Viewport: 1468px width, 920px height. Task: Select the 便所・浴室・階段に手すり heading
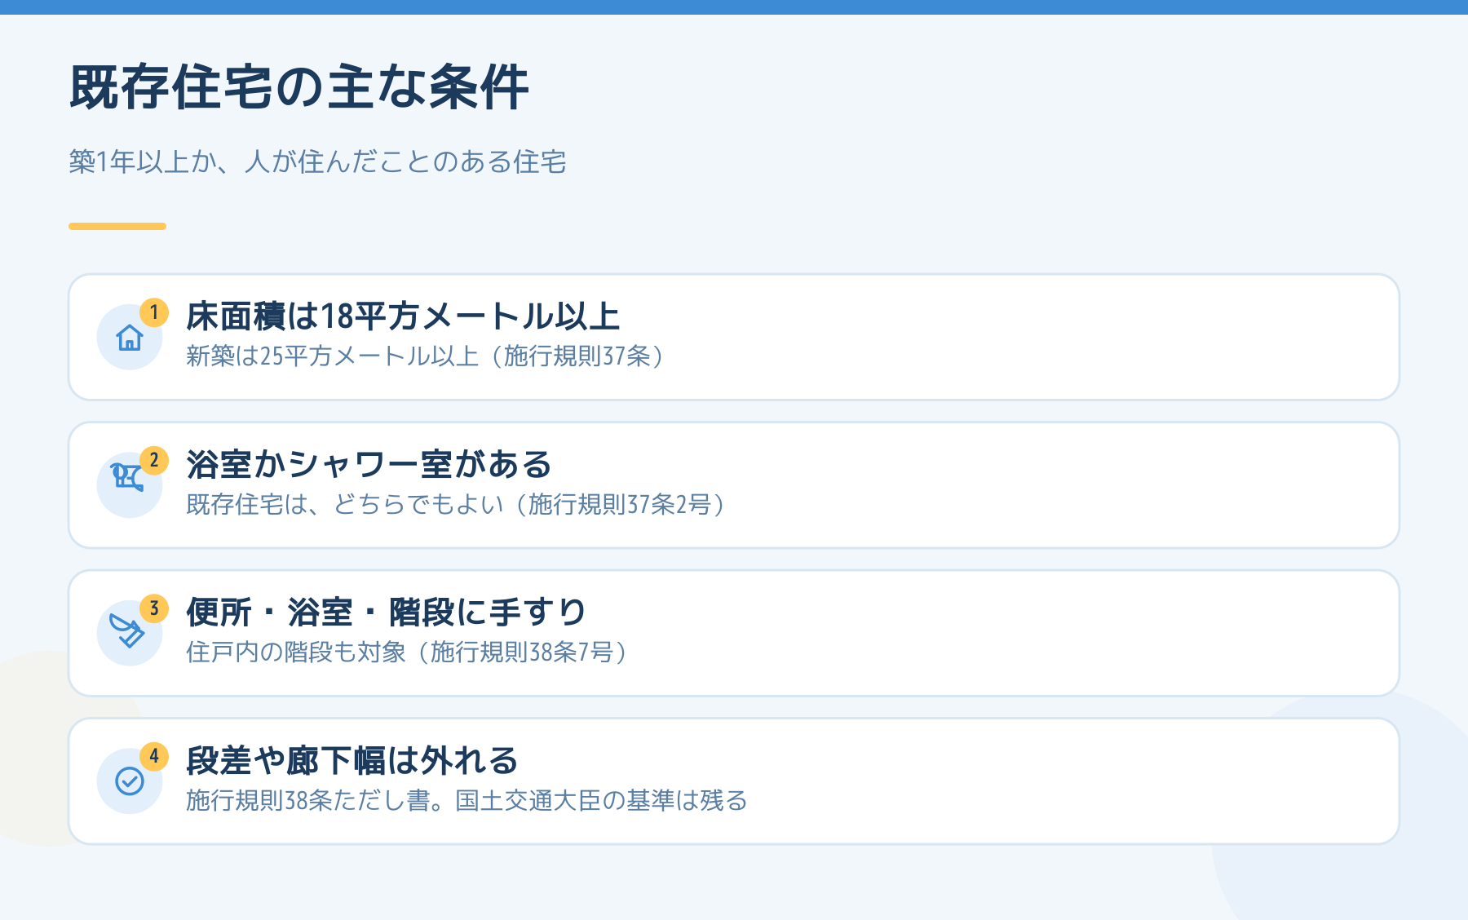coord(387,613)
